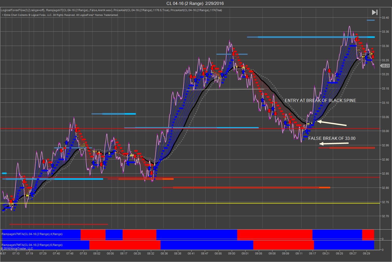Click the Logical Forex copyright notice line
Image resolution: width=392 pixels, height=262 pixels.
(x=60, y=15)
